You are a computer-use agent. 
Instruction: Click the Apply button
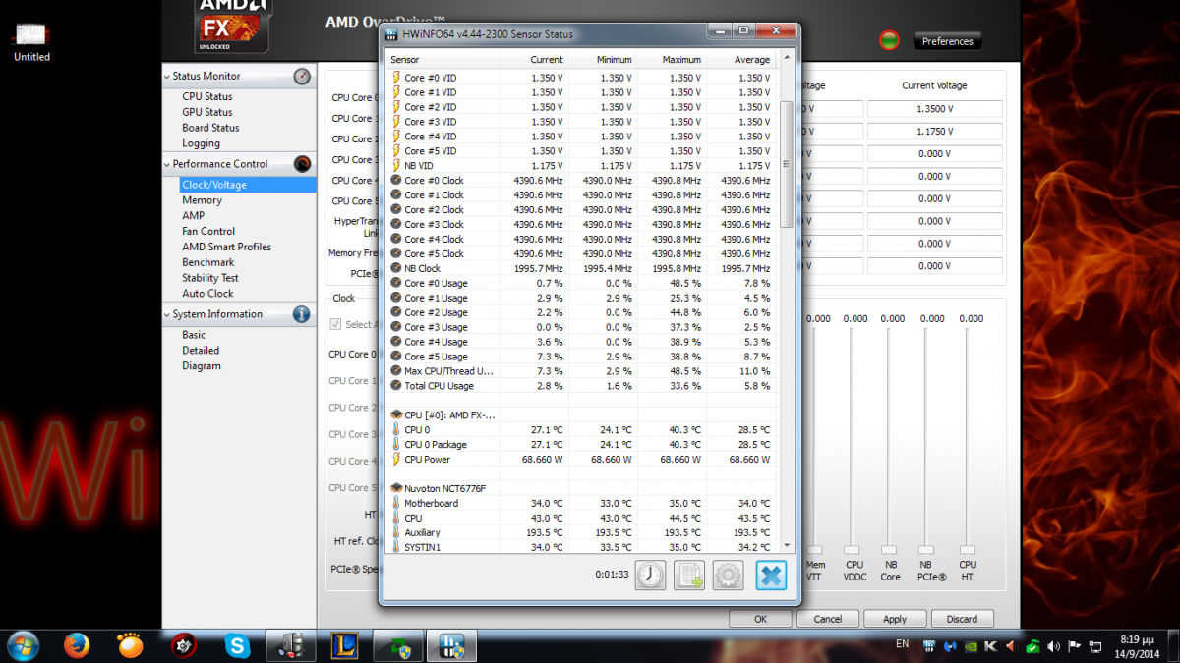[895, 619]
